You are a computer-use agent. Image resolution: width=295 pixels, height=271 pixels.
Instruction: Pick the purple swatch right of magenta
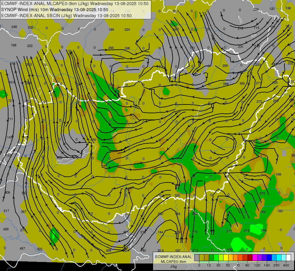(260, 257)
